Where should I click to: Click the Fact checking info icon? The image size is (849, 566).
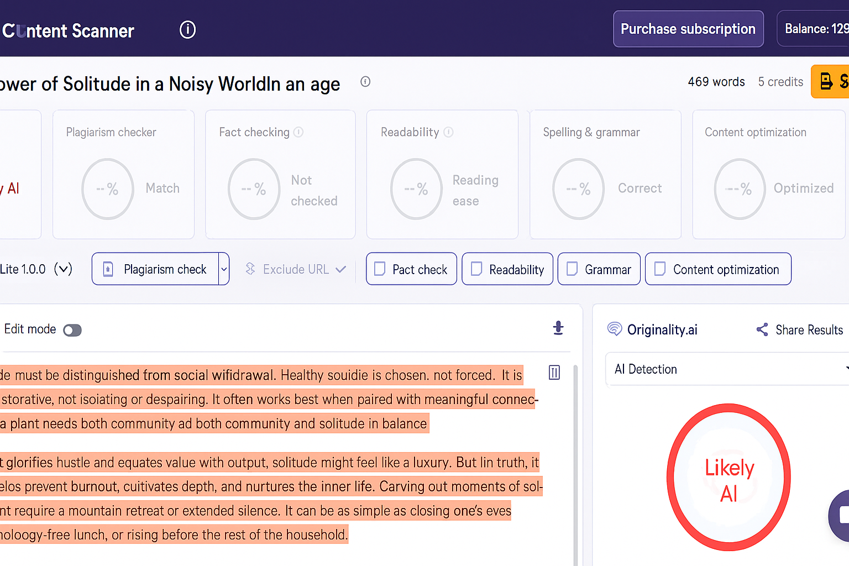(x=298, y=132)
